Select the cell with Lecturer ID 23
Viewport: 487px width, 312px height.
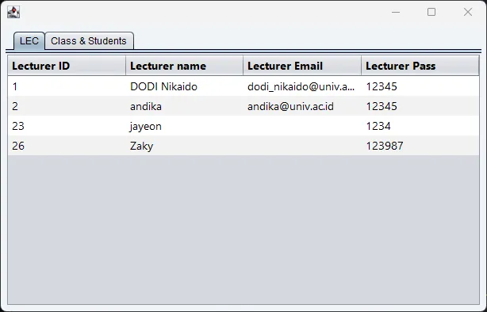[67, 126]
